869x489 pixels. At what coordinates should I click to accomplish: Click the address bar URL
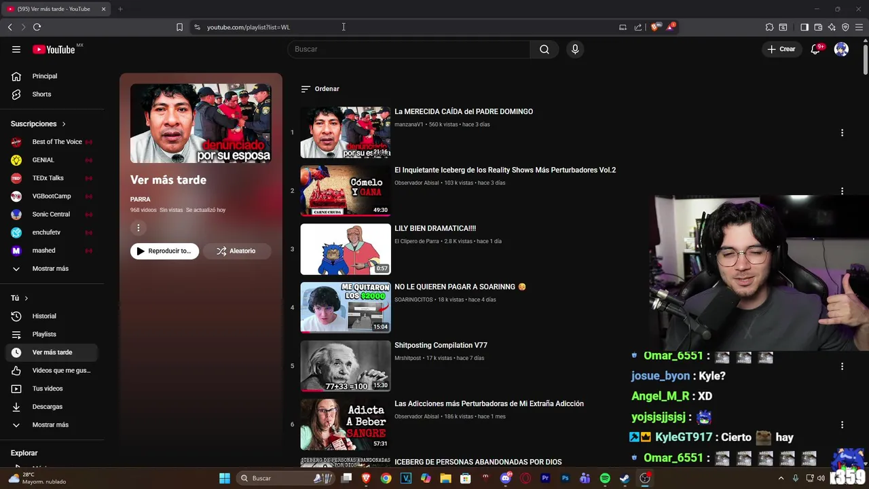[248, 27]
